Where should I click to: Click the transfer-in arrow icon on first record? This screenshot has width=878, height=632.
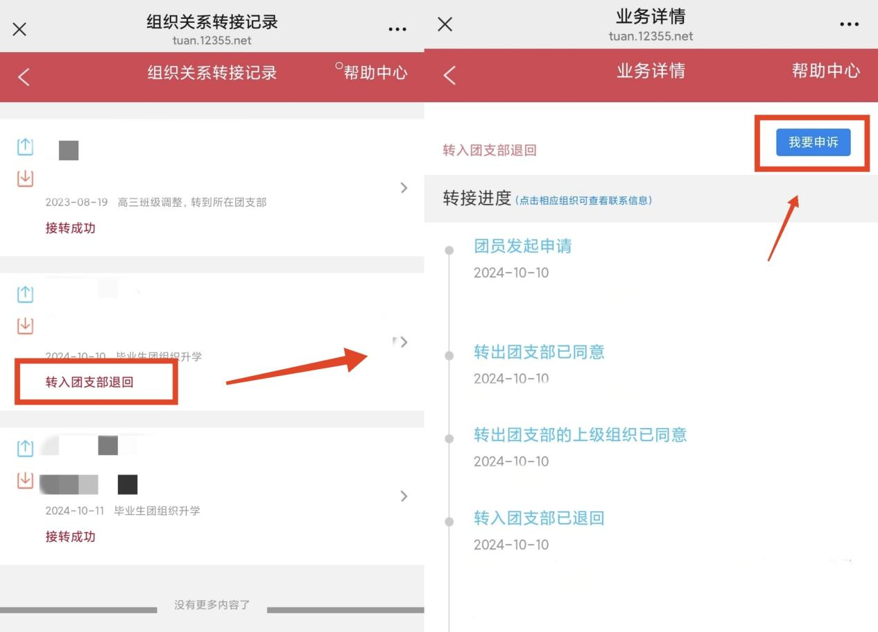(x=25, y=178)
